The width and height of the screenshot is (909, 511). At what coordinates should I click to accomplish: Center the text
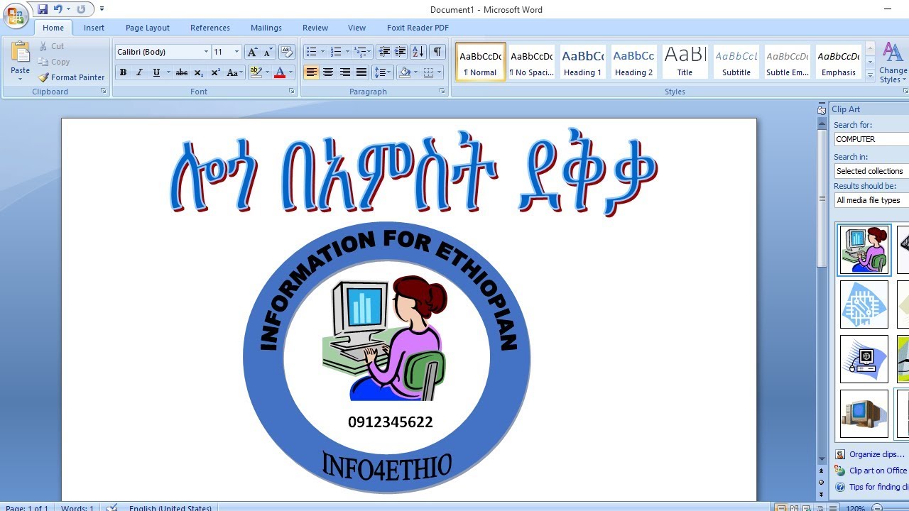point(328,72)
